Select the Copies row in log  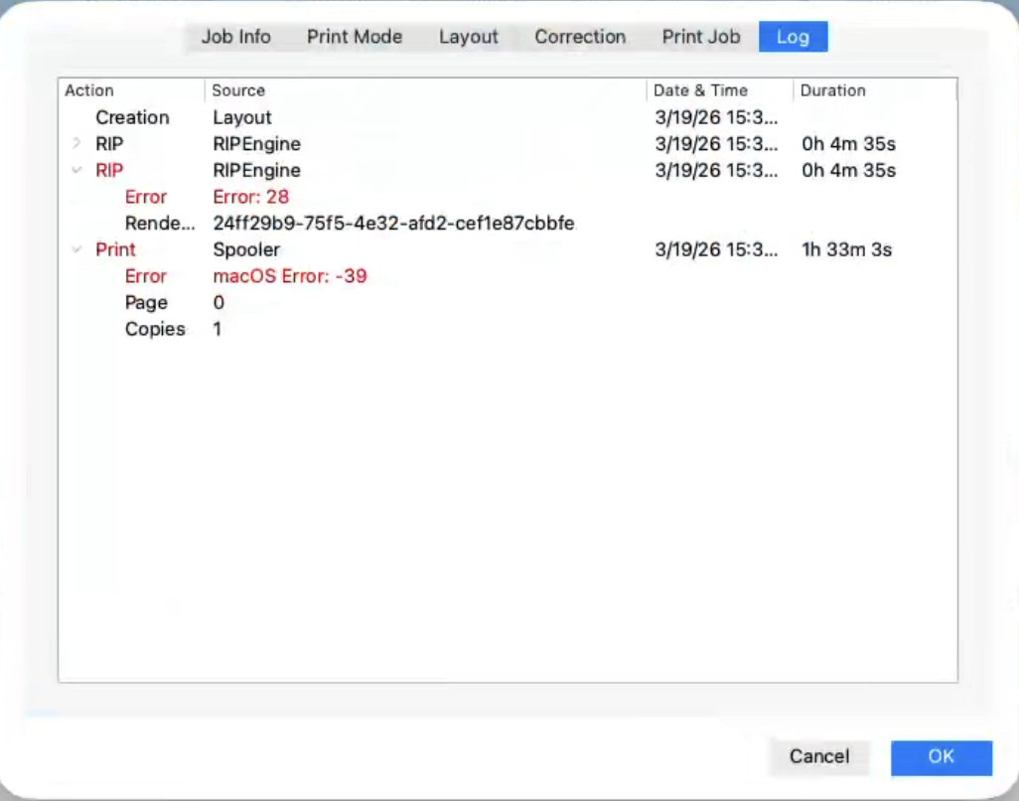coord(155,329)
